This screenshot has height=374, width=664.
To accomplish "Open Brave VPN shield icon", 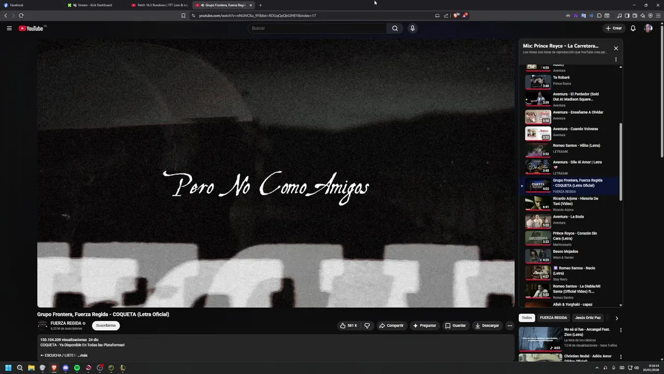I will pyautogui.click(x=651, y=16).
